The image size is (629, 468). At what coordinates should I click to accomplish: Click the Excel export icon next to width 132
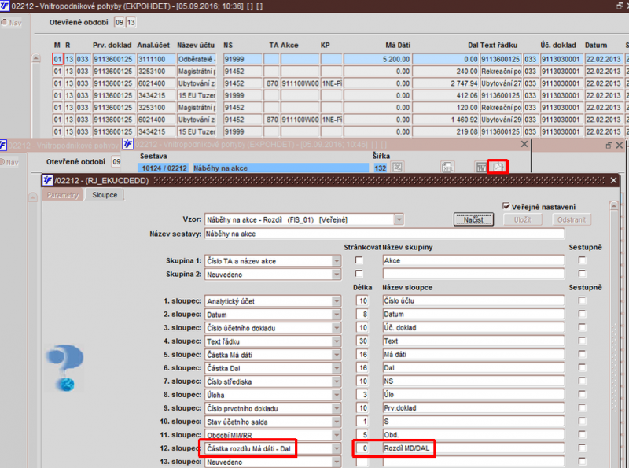tap(397, 168)
